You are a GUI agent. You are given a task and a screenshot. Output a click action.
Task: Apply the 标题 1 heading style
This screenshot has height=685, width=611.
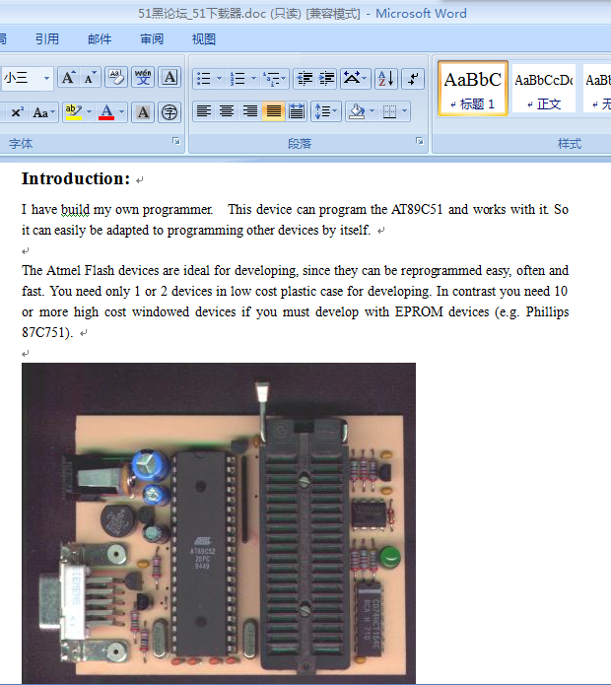pos(473,89)
